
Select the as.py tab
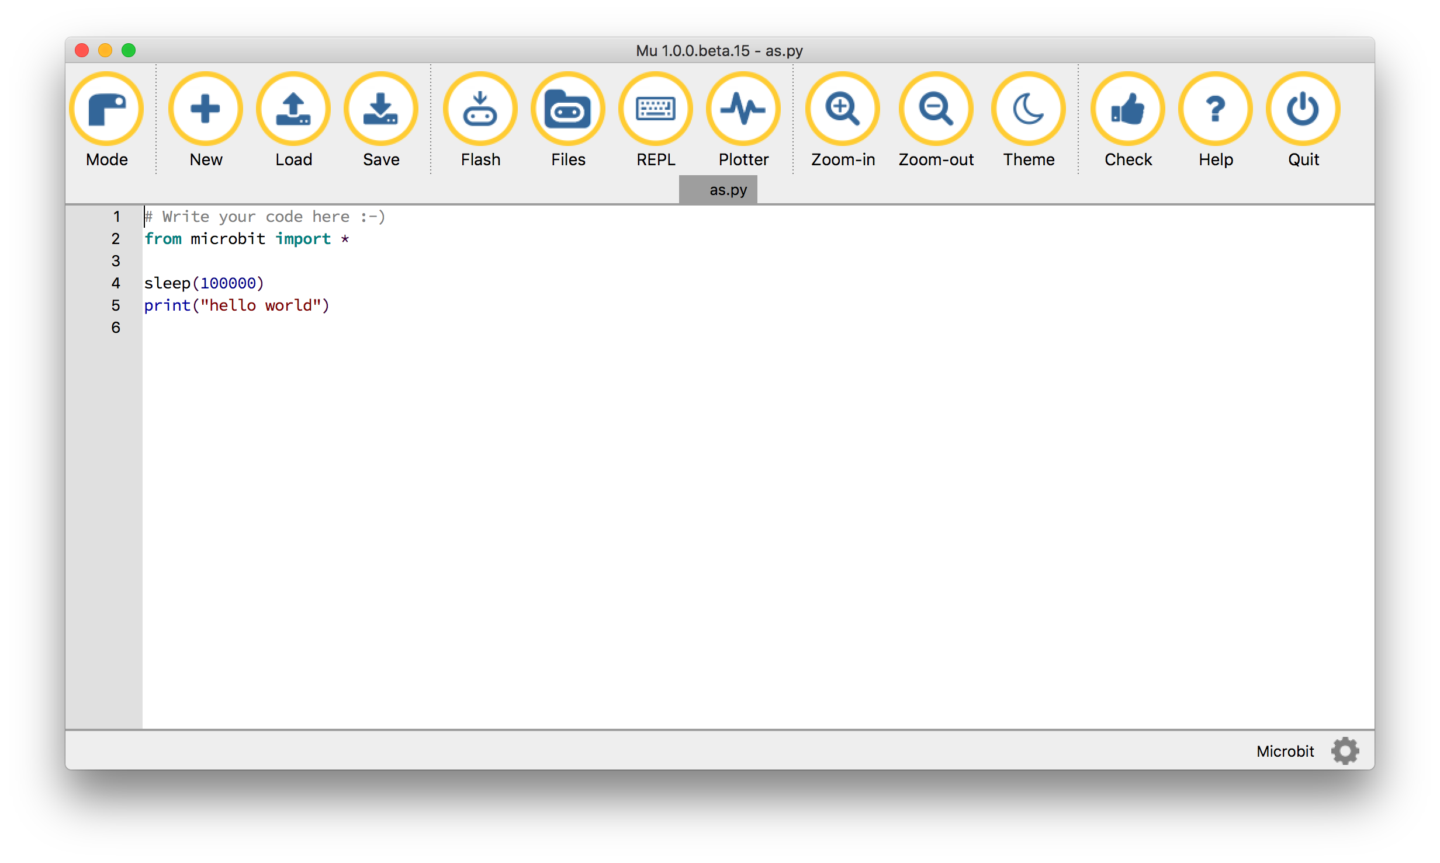point(719,190)
